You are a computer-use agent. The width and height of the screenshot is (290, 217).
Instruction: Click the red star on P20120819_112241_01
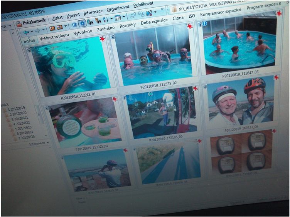click(x=102, y=39)
